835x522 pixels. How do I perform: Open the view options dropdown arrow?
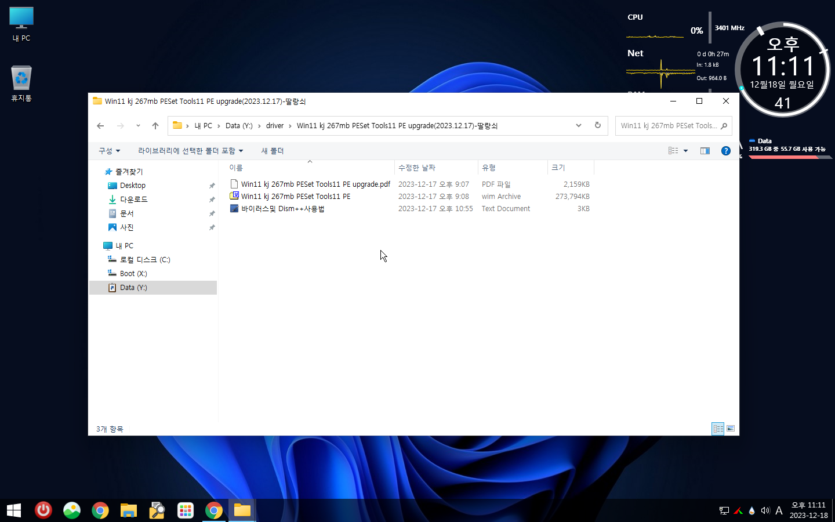click(x=685, y=151)
